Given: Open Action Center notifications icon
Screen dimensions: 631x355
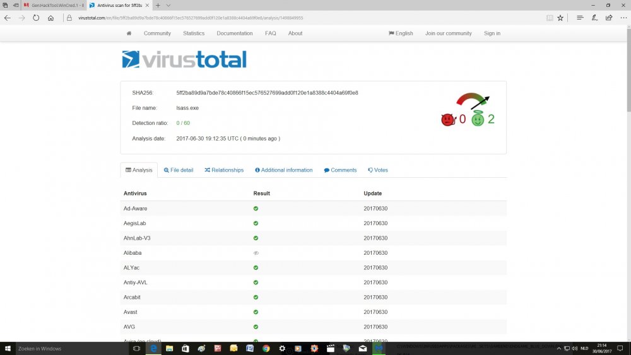Looking at the screenshot, I should coord(620,349).
